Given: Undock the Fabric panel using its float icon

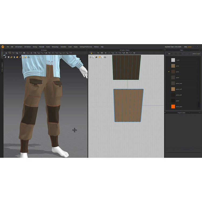Looking at the screenshot, I should 197,50.
